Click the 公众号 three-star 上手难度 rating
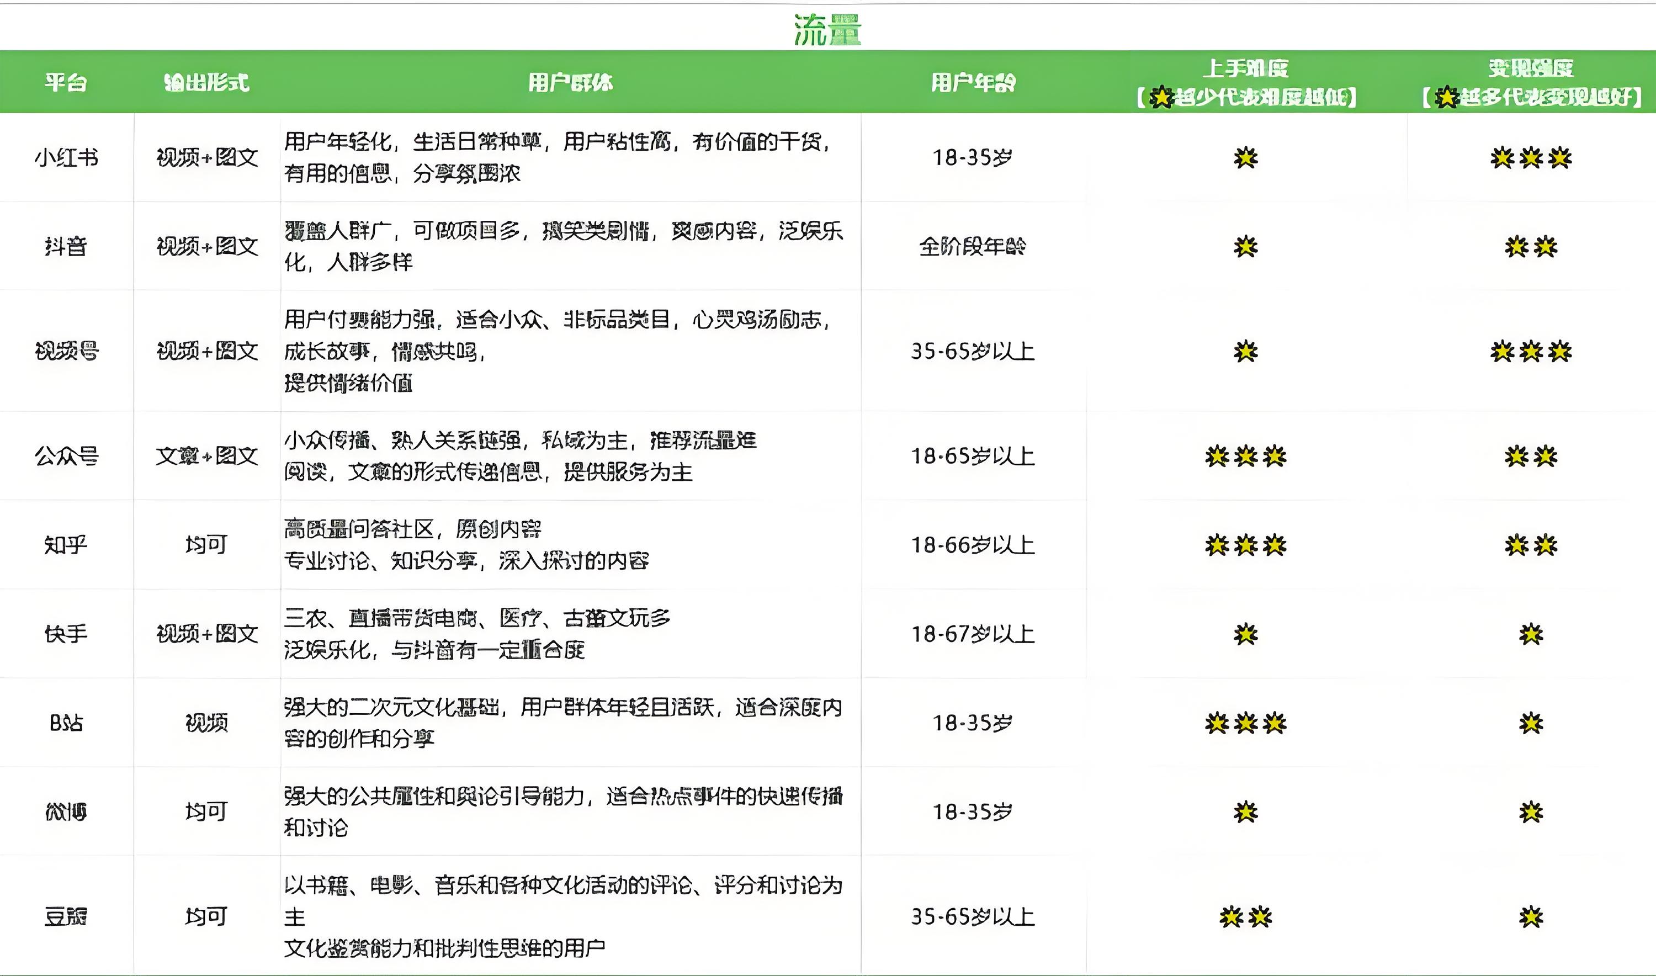Viewport: 1656px width, 976px height. click(1246, 456)
